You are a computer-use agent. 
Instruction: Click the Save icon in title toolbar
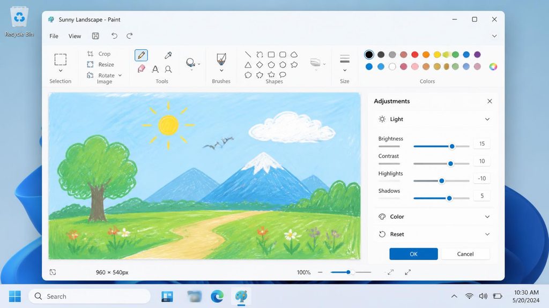pos(95,36)
